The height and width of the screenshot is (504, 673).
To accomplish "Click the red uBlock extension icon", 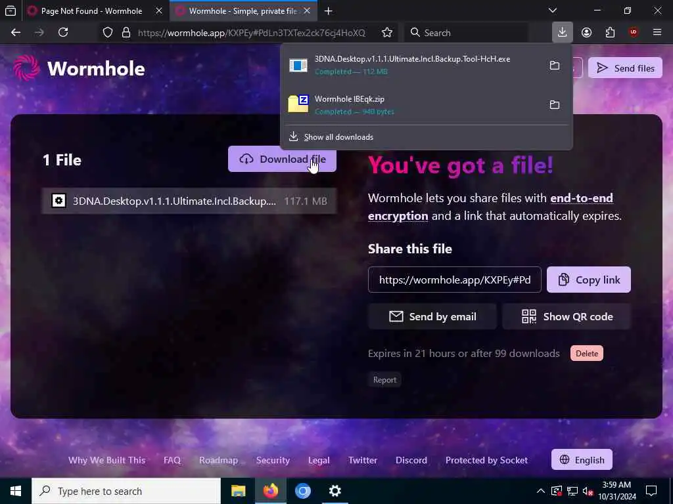I will [x=634, y=32].
